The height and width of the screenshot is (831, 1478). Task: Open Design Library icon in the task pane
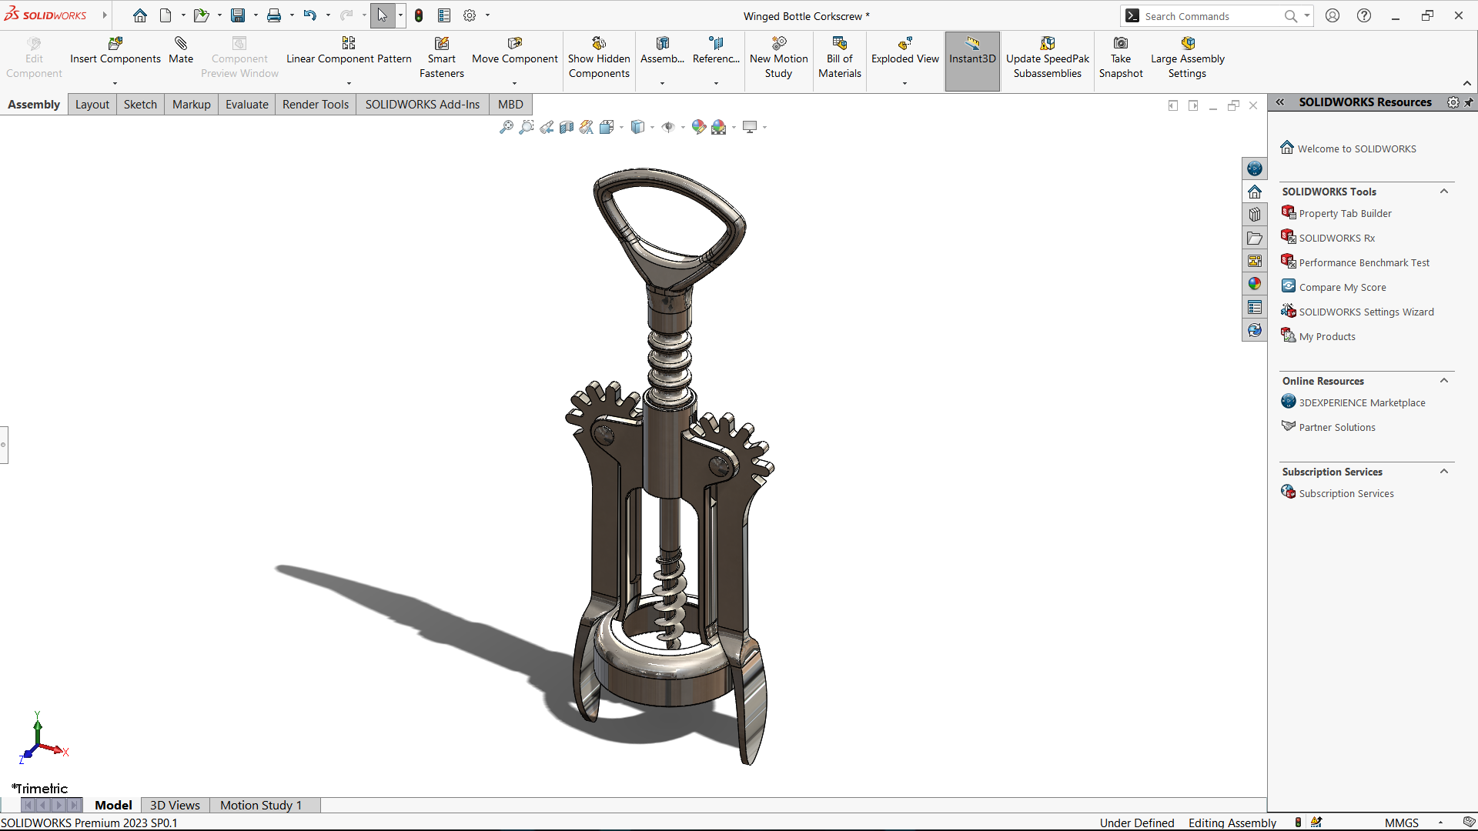coord(1255,215)
